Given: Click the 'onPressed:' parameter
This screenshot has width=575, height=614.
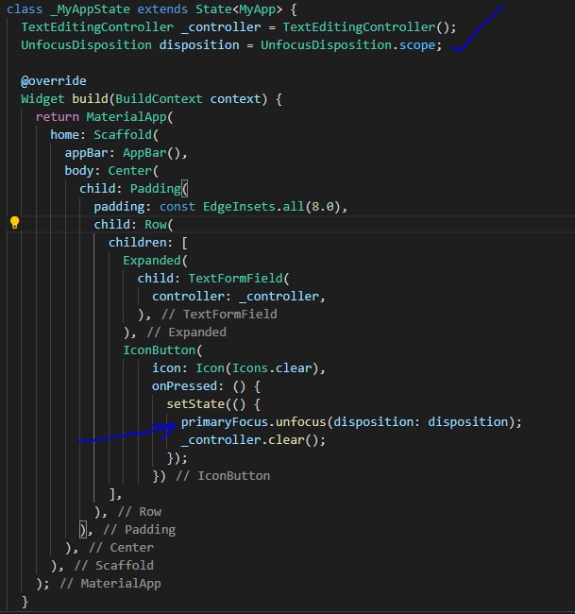Looking at the screenshot, I should 188,386.
